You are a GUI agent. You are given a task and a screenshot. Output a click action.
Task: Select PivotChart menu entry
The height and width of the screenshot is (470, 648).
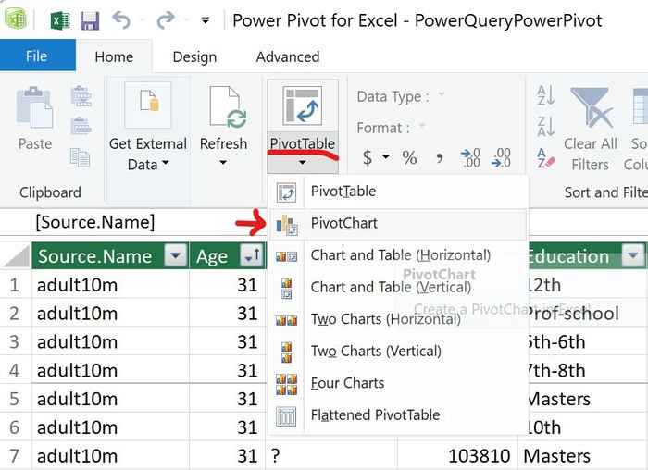click(x=399, y=224)
